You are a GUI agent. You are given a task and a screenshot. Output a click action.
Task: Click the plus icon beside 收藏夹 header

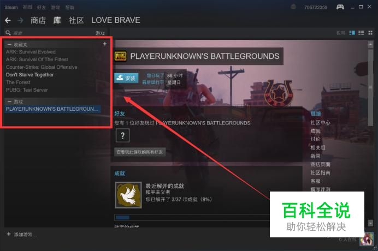[x=105, y=44]
